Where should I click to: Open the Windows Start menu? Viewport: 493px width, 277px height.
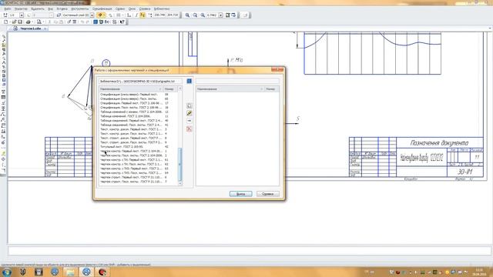pyautogui.click(x=7, y=272)
